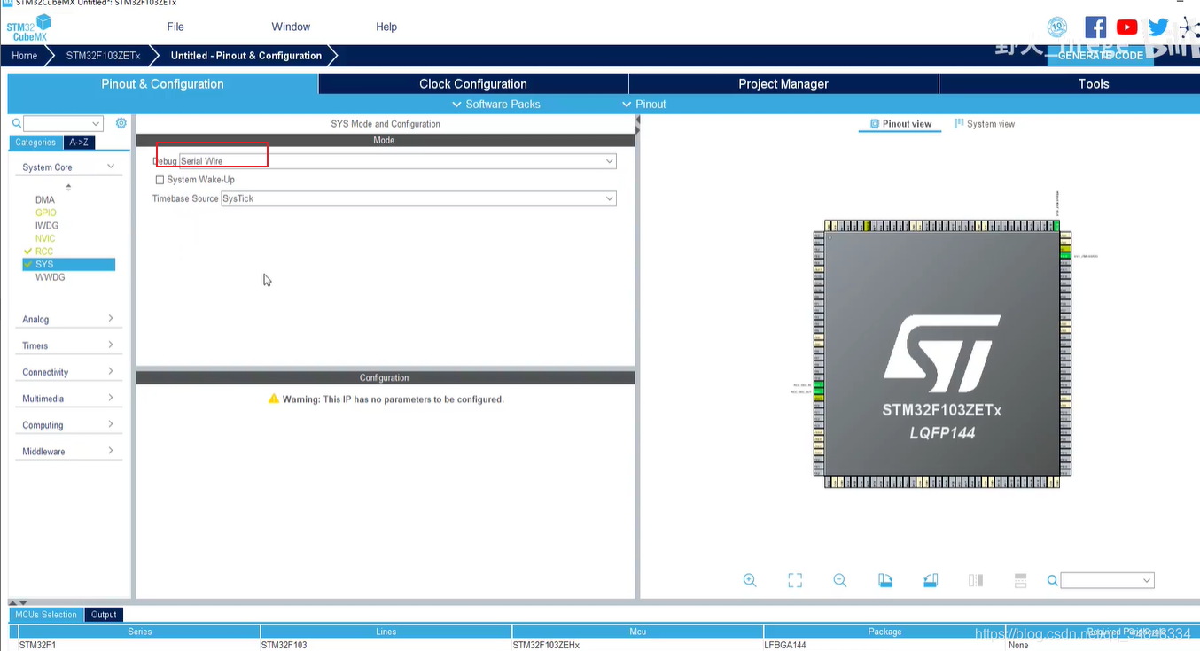Expand the Timers category
The width and height of the screenshot is (1200, 651).
pos(111,345)
